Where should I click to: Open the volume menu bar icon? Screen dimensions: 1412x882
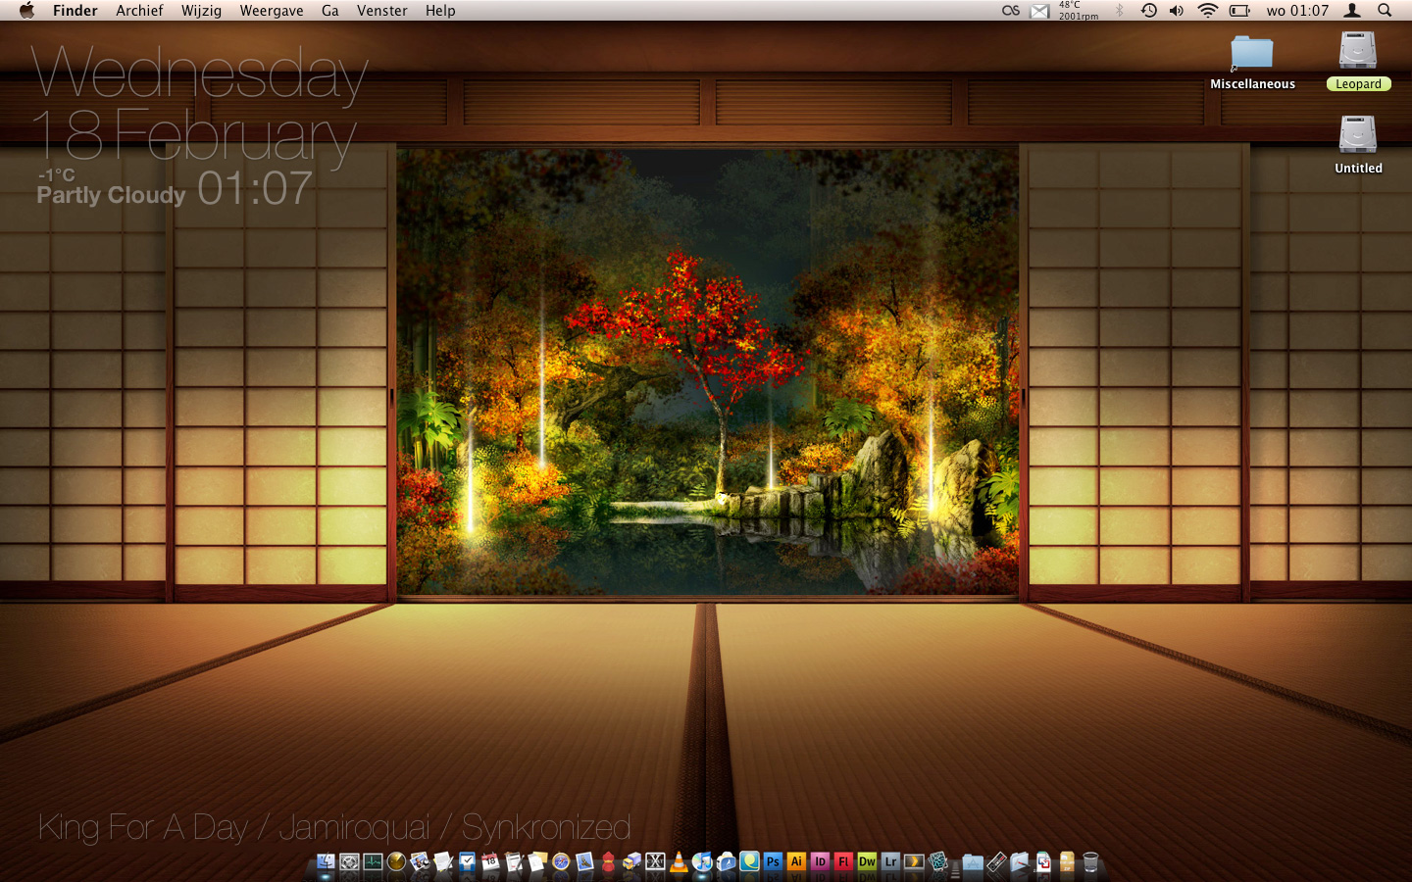(x=1177, y=11)
